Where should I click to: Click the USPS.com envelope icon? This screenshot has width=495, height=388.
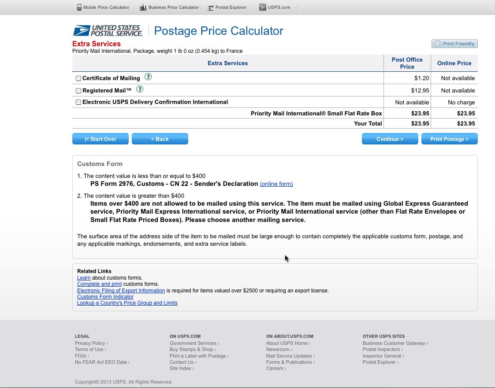point(263,7)
